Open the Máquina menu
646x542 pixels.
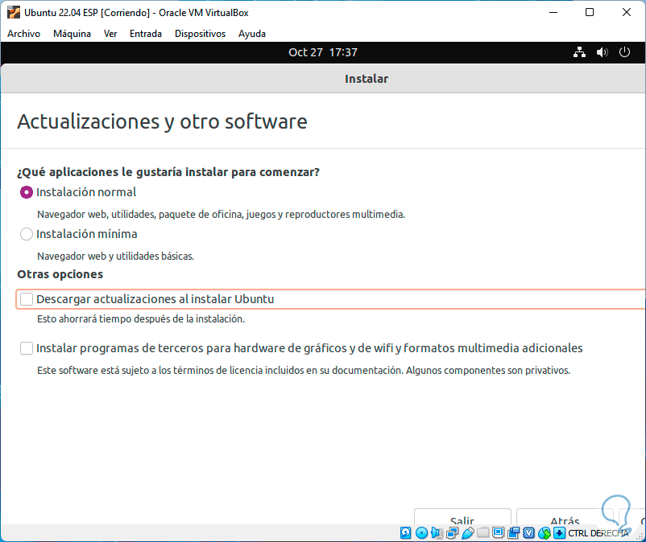tap(72, 34)
